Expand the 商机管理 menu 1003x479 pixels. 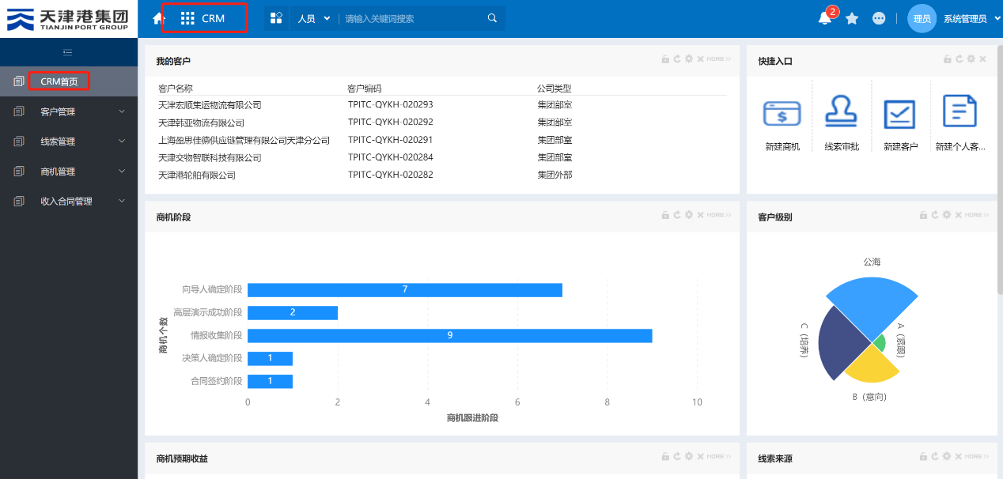tap(69, 172)
